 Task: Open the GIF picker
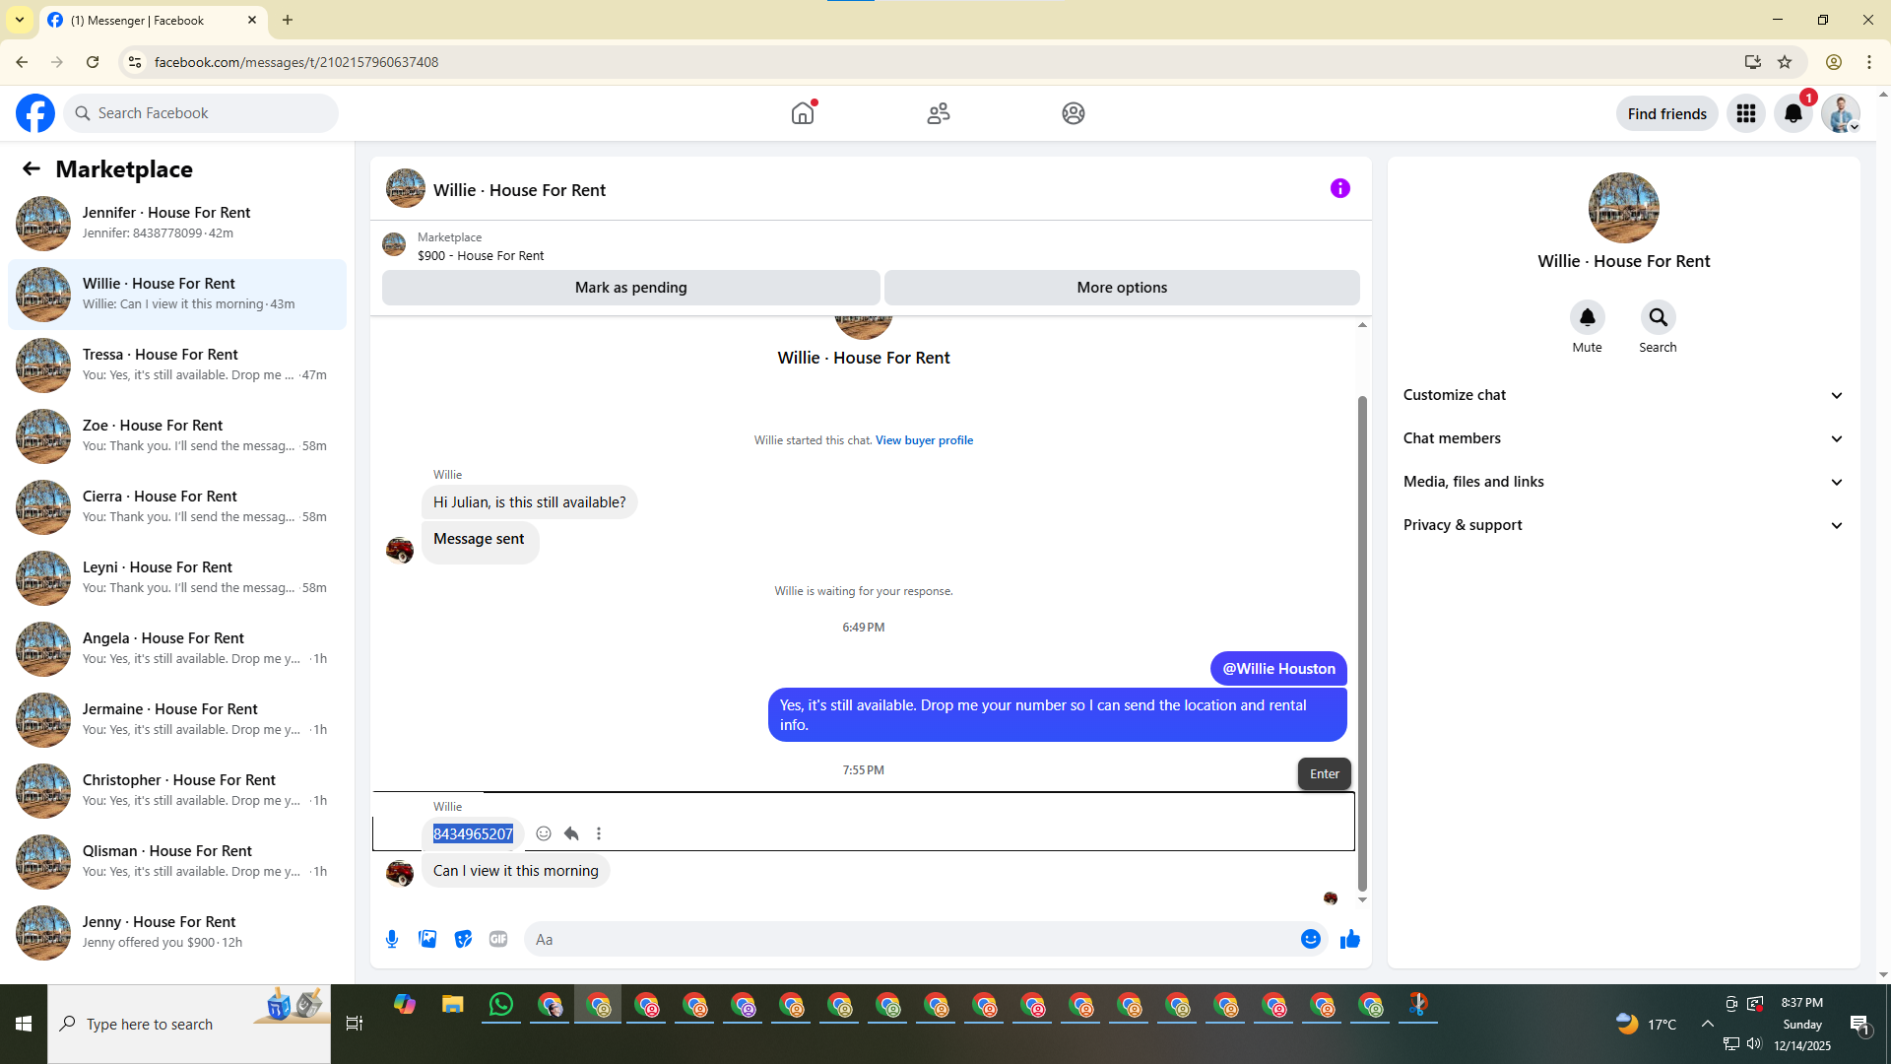498,939
